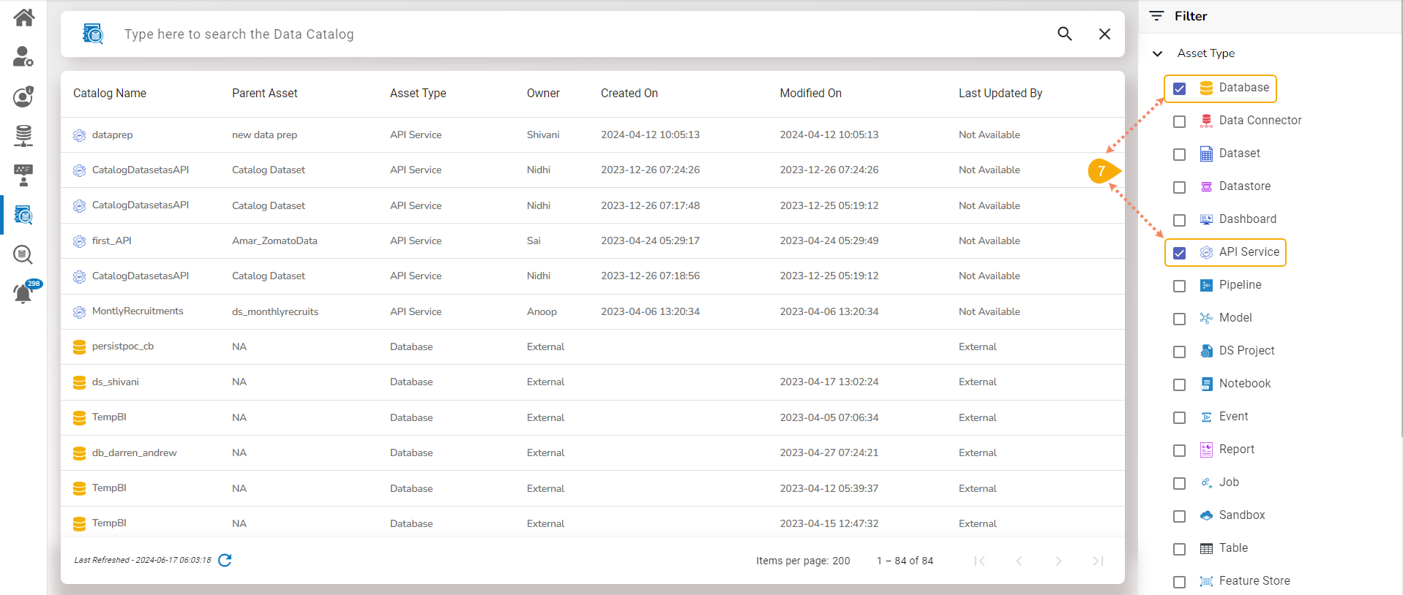Clear the Data Catalog search box
Image resolution: width=1403 pixels, height=595 pixels.
(1104, 34)
